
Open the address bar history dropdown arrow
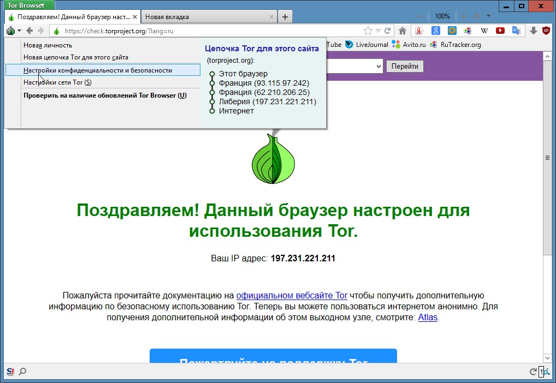pyautogui.click(x=378, y=31)
